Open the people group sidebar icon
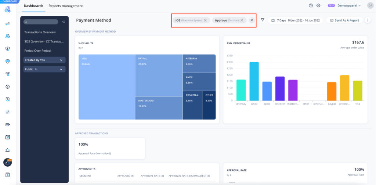The height and width of the screenshot is (185, 376). 7,36
